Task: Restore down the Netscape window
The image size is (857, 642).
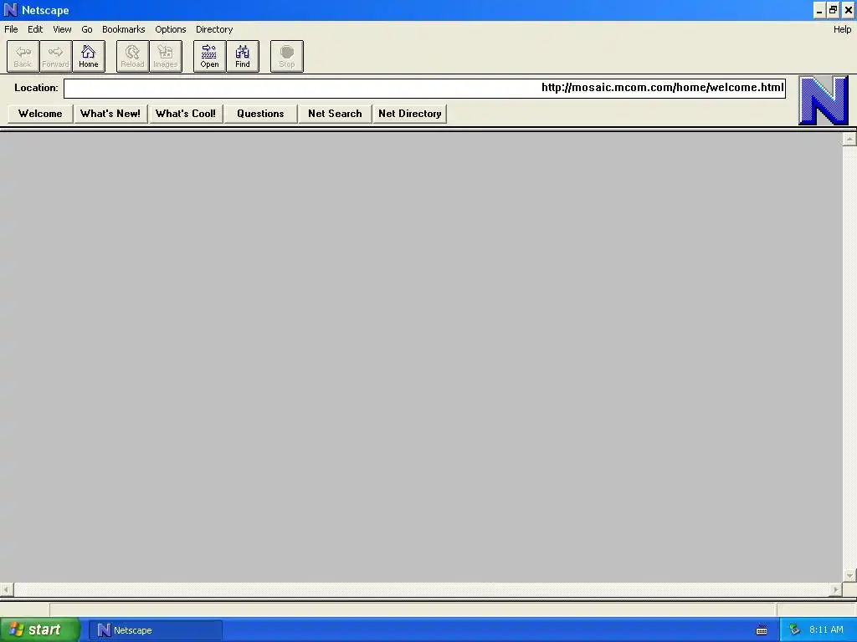Action: (833, 10)
